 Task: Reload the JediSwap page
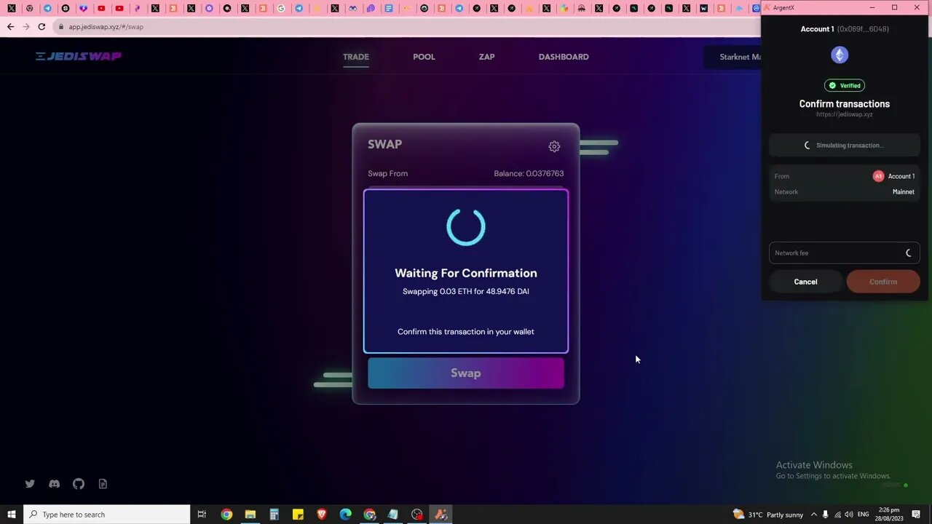(x=42, y=26)
